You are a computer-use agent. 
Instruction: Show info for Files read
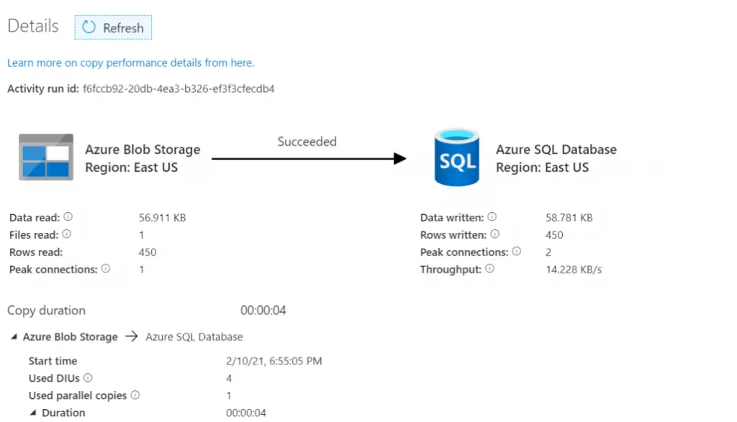67,234
